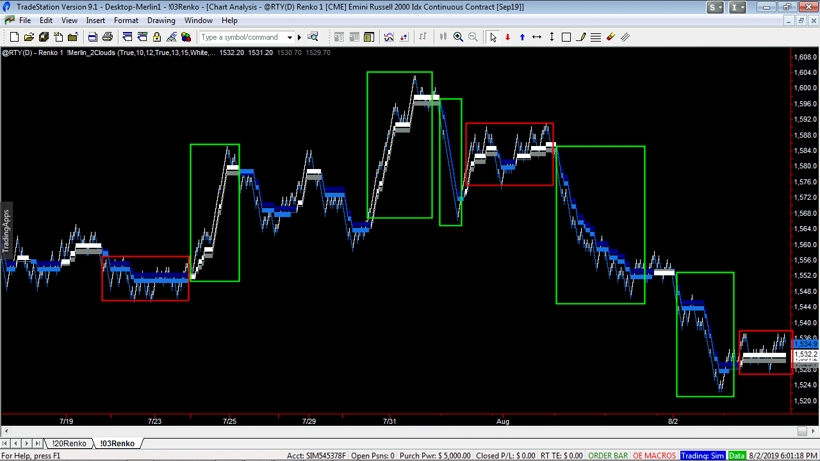This screenshot has height=461, width=820.
Task: Select the trendline pencil drawing tool
Action: (581, 37)
